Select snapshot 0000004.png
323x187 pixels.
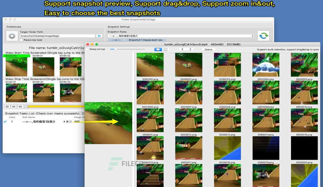266,65
